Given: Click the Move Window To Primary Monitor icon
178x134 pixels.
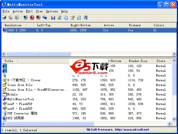Looking at the screenshot, I should (x=17, y=18).
